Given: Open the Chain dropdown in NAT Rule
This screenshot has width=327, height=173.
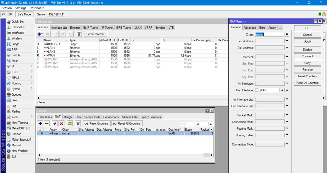Looking at the screenshot, I should tap(287, 34).
